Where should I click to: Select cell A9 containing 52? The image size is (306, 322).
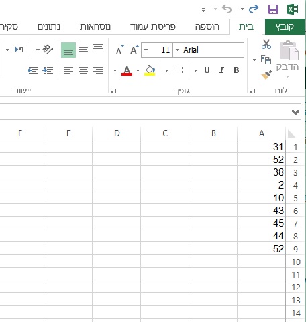[262, 249]
